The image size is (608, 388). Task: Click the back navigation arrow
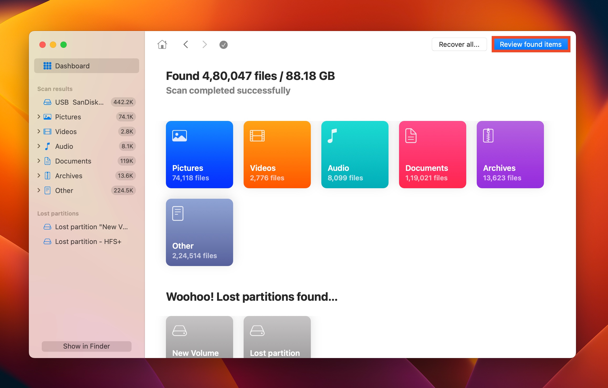point(187,44)
